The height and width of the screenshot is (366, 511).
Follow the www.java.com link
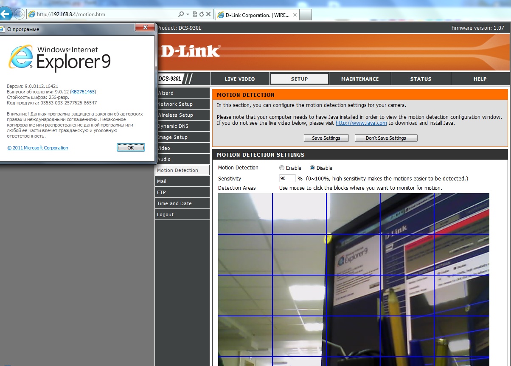(x=361, y=123)
